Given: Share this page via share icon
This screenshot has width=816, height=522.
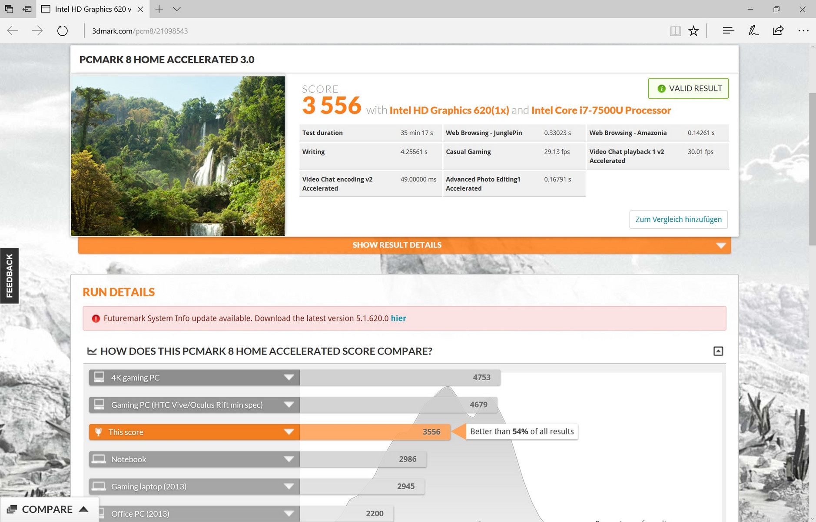Looking at the screenshot, I should [x=778, y=30].
